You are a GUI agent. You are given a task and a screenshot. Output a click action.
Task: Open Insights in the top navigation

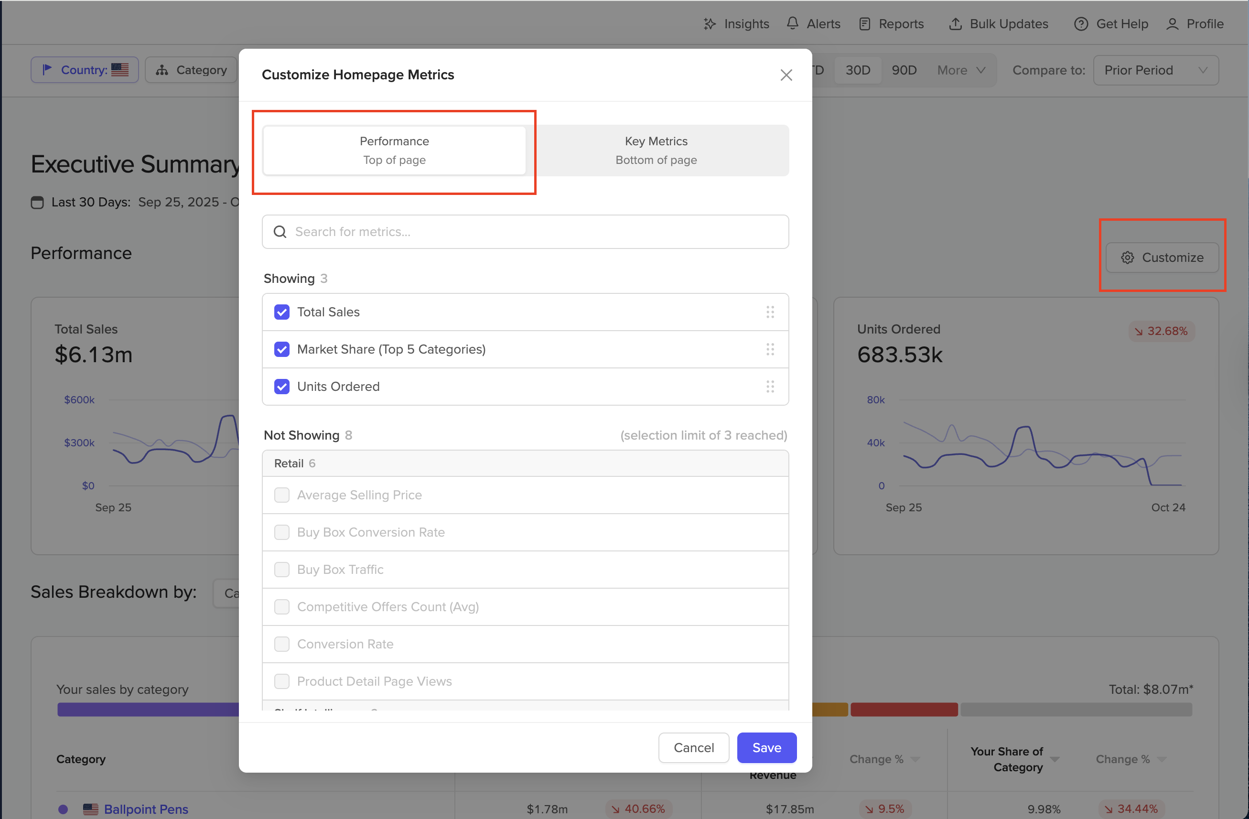tap(736, 23)
